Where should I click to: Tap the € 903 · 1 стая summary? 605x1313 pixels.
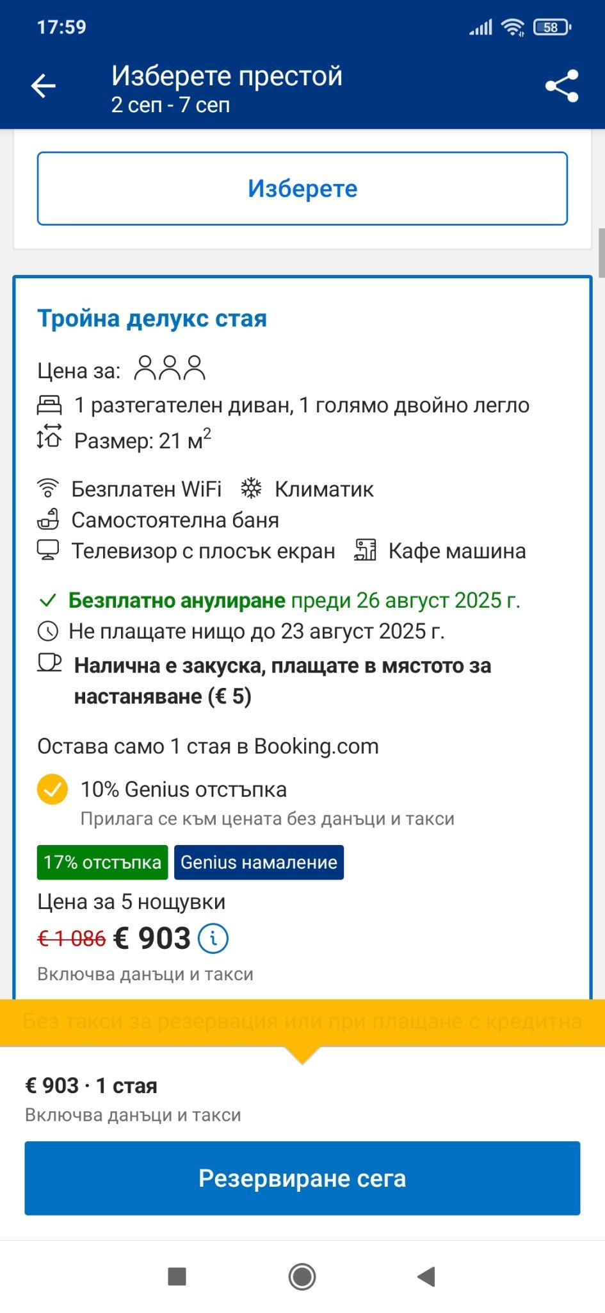pos(91,1085)
